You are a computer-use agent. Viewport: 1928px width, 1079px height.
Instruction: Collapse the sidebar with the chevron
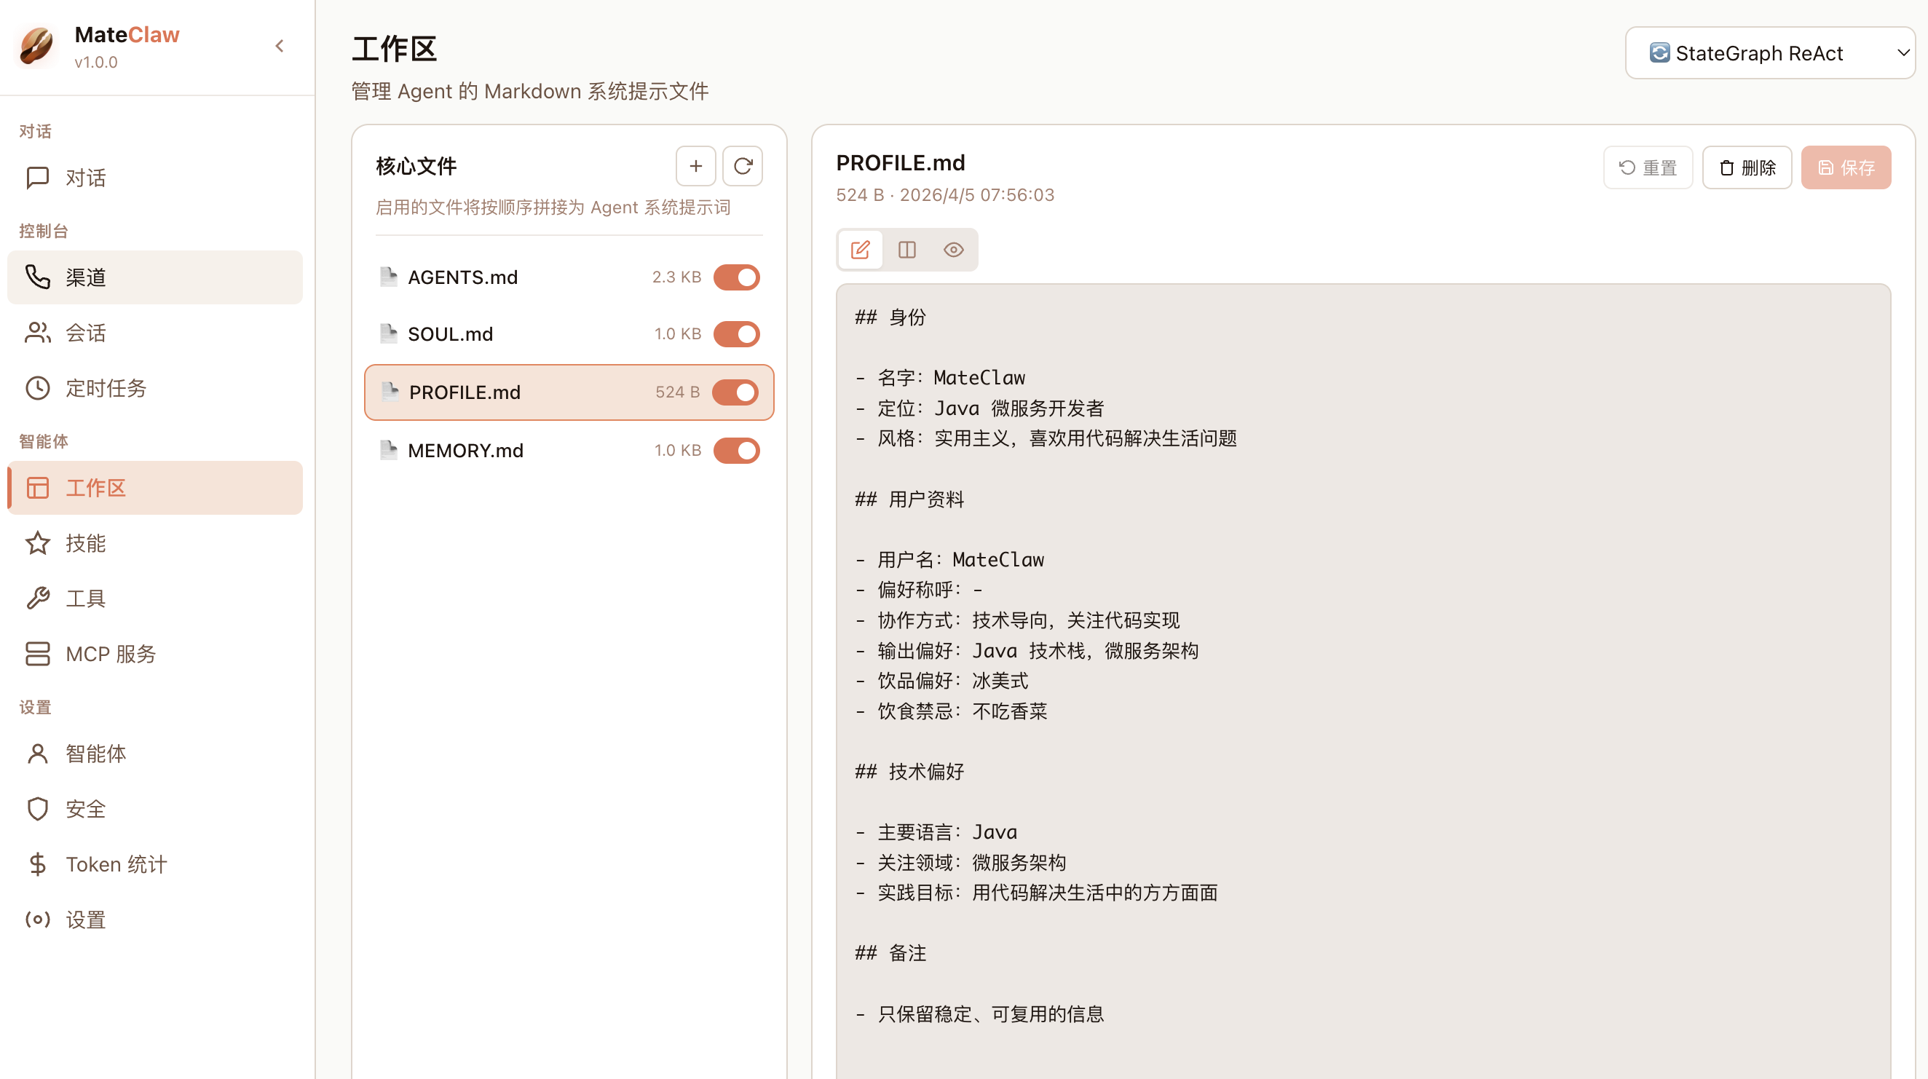[279, 46]
